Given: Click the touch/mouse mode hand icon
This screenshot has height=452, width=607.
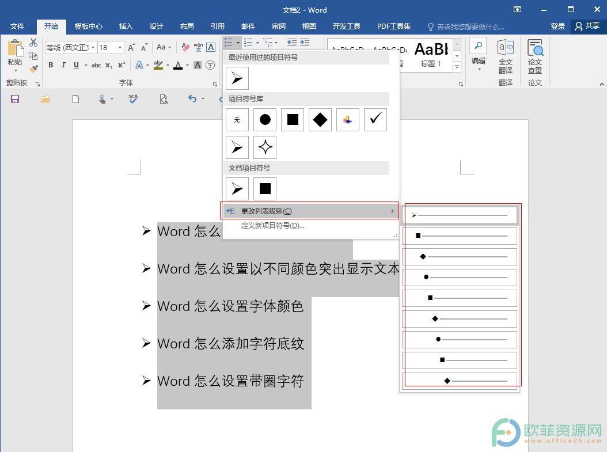Looking at the screenshot, I should pyautogui.click(x=102, y=99).
